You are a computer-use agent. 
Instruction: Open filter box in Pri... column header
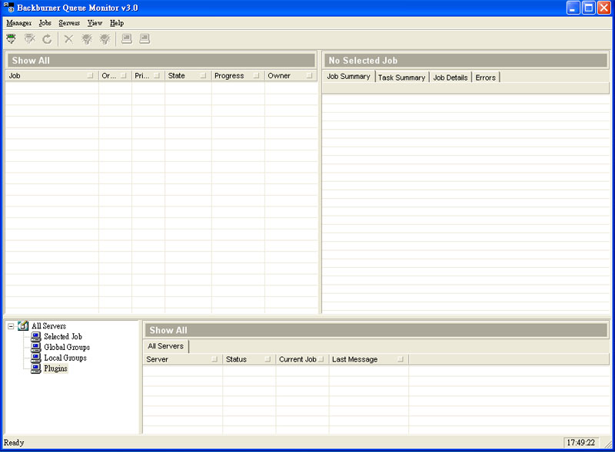pos(157,76)
